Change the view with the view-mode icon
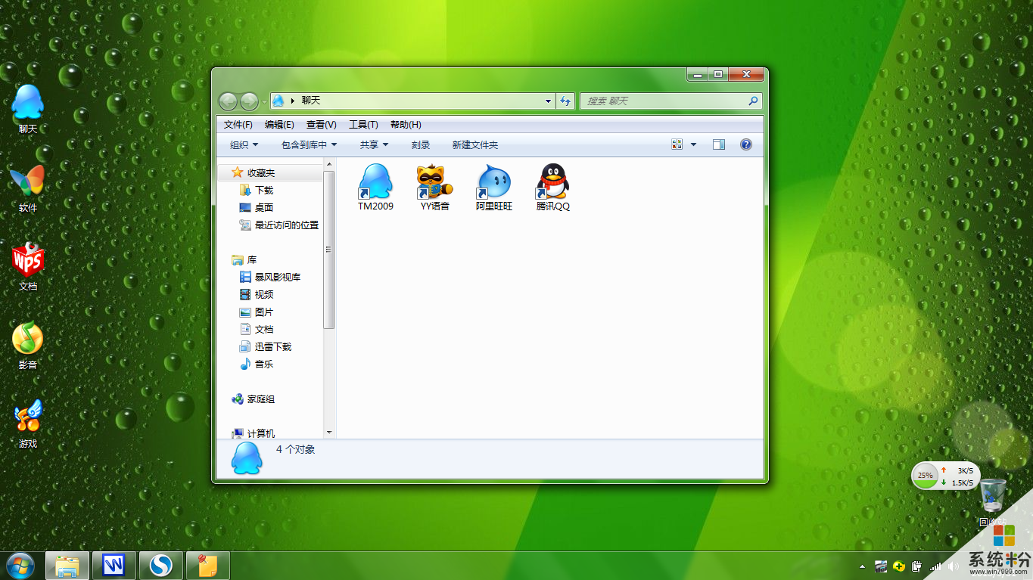The height and width of the screenshot is (580, 1033). 677,144
